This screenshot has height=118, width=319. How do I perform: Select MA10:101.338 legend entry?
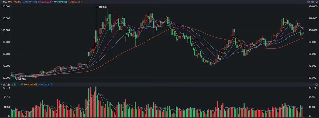[30, 2]
